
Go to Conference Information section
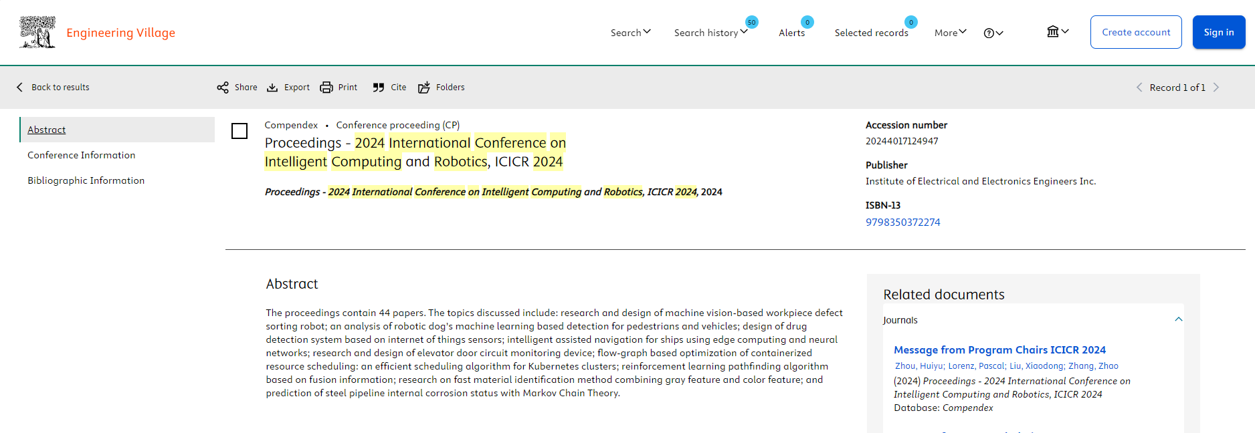coord(82,155)
